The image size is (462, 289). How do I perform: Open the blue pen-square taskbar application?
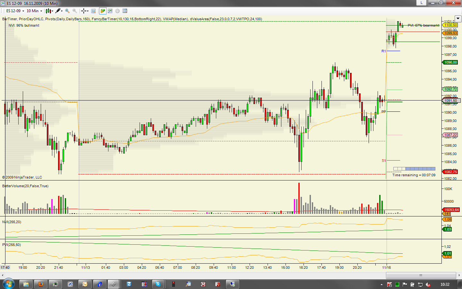click(x=70, y=284)
